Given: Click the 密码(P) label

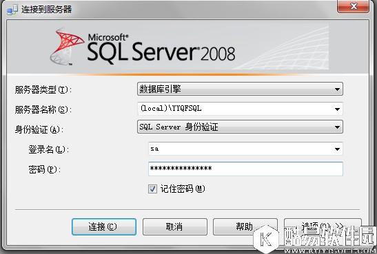Looking at the screenshot, I should (45, 169).
